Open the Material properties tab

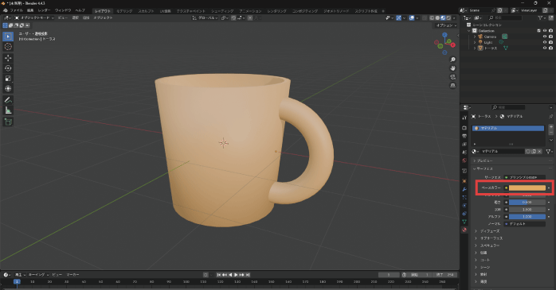click(x=464, y=230)
